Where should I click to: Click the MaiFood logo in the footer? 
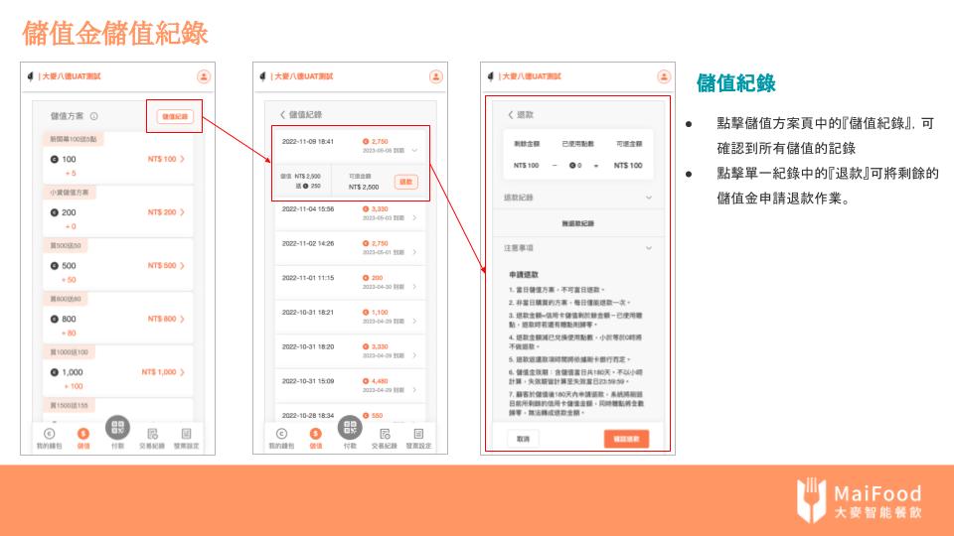coord(860,501)
